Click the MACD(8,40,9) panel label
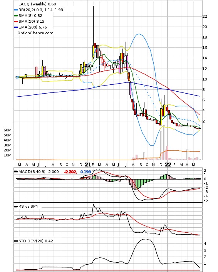Image resolution: width=218 pixels, height=272 pixels. (x=32, y=172)
